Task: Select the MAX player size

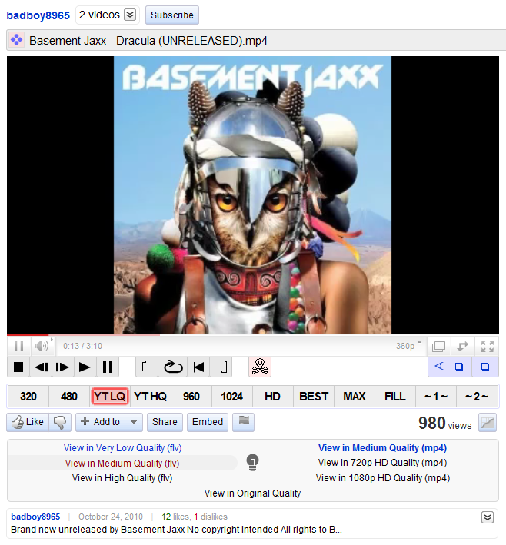Action: (x=355, y=396)
